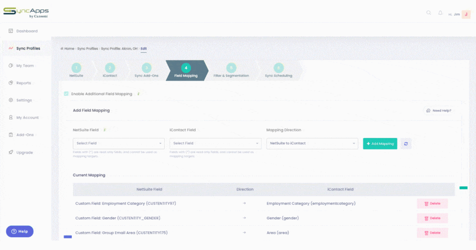This screenshot has height=250, width=476.
Task: Go to step 3 Sync Add-Ons tab
Action: pyautogui.click(x=147, y=70)
